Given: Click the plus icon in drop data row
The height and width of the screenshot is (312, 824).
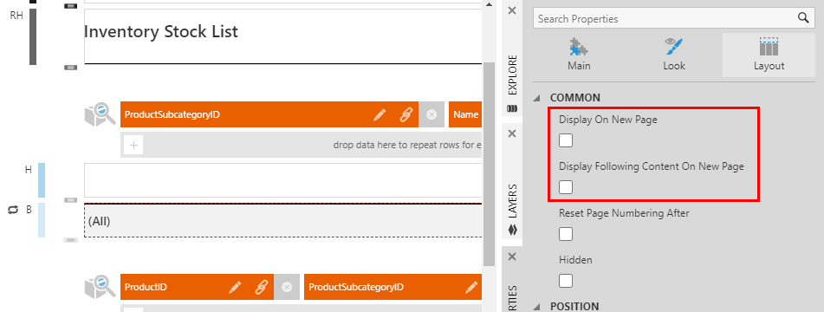Looking at the screenshot, I should 133,145.
